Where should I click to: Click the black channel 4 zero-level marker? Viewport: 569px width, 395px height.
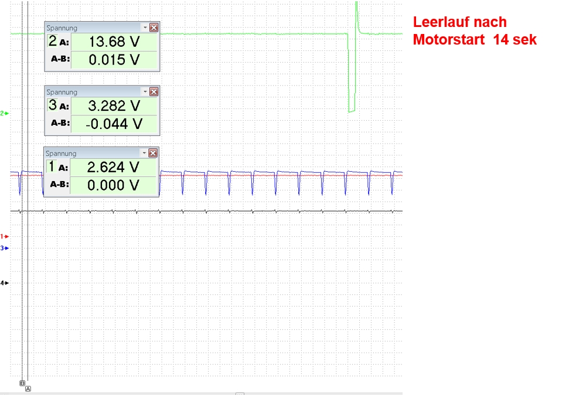(x=4, y=283)
